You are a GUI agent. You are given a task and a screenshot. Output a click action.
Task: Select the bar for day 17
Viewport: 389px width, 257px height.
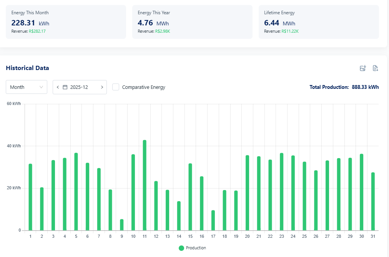(213, 220)
